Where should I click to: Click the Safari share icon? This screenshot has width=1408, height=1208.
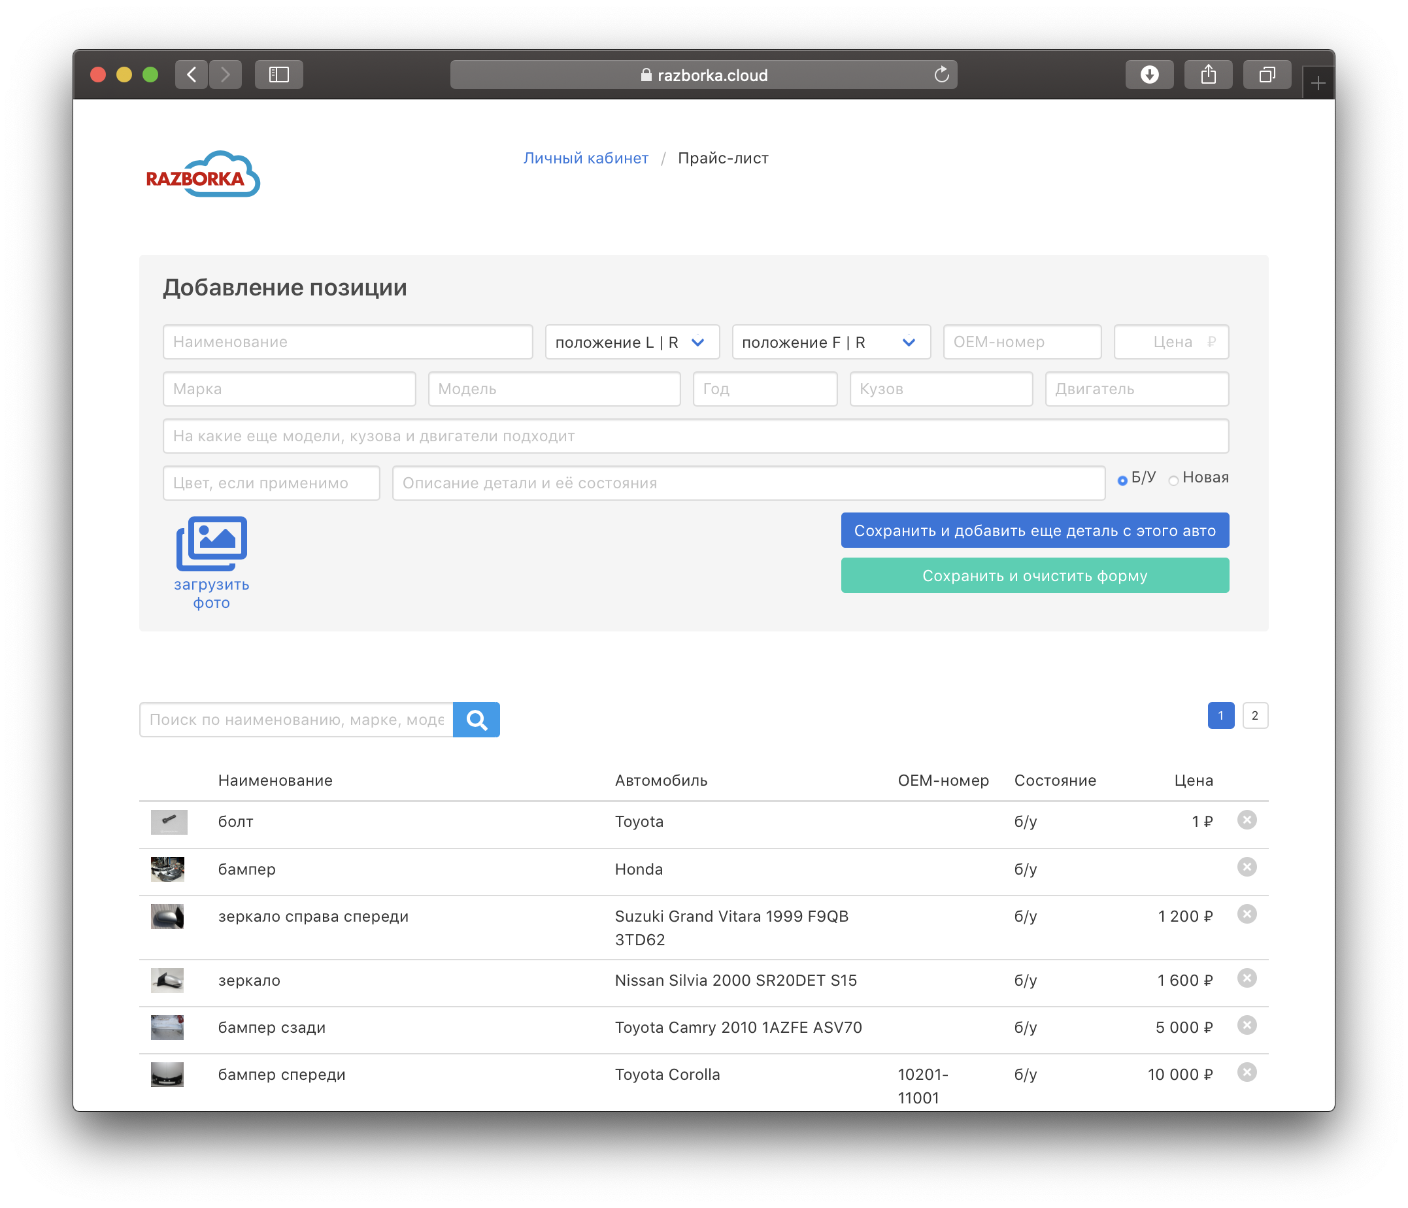click(x=1207, y=75)
